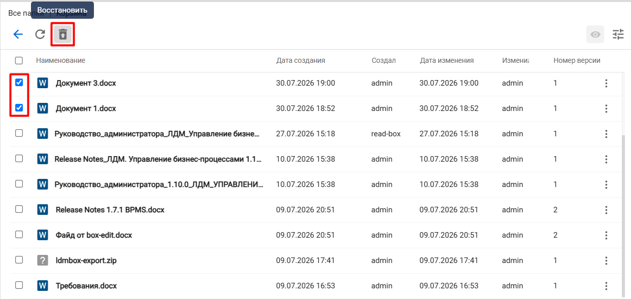Click Word icon of Руководство_администратора_1.10.0 file
Image resolution: width=631 pixels, height=299 pixels.
[x=43, y=184]
